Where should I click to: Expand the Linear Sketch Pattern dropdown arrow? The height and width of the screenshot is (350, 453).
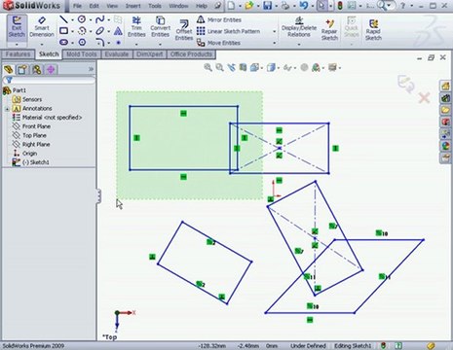pyautogui.click(x=275, y=31)
